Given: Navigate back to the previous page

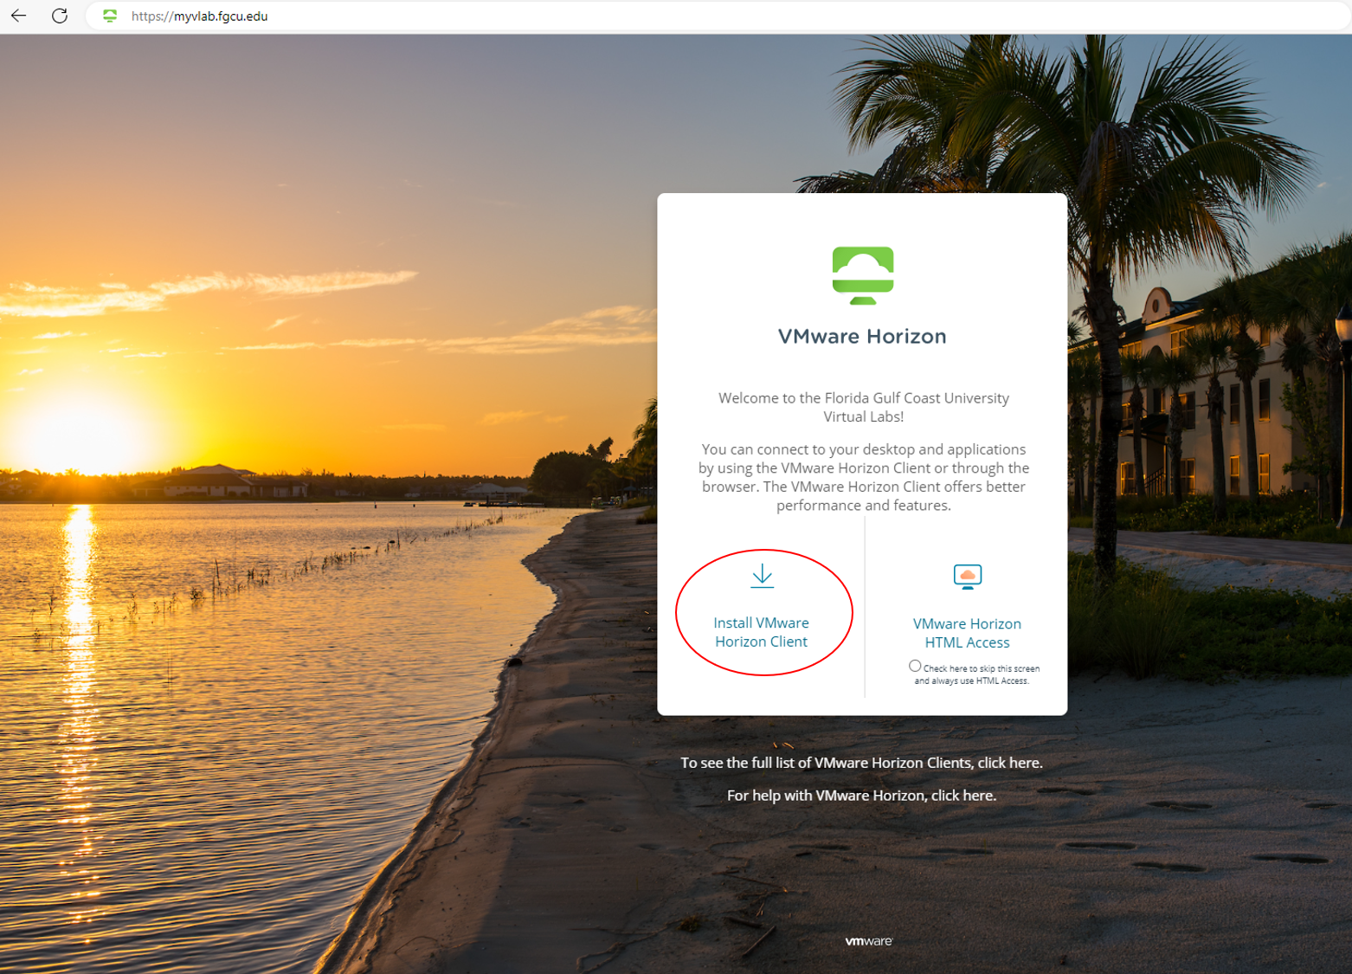Looking at the screenshot, I should pos(19,16).
